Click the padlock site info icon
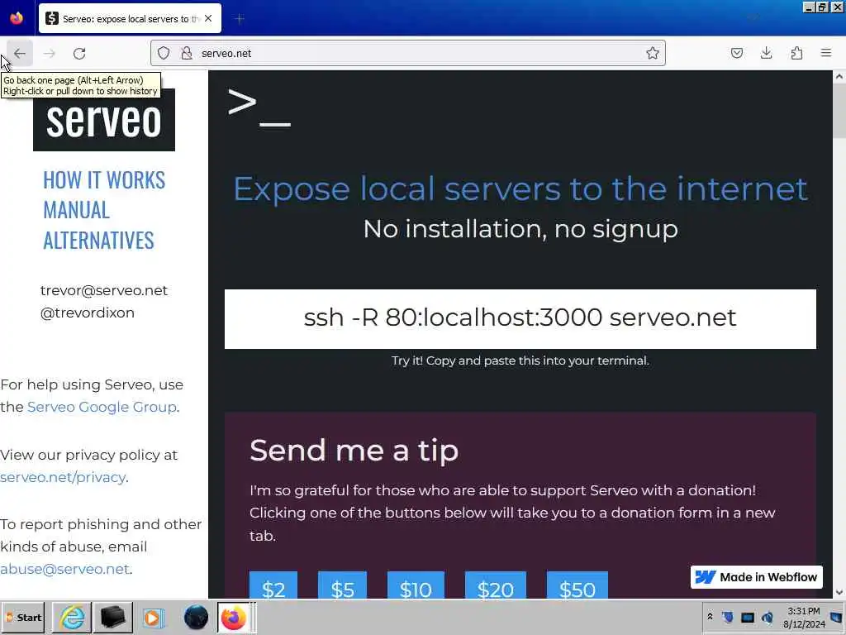The width and height of the screenshot is (846, 635). tap(187, 53)
